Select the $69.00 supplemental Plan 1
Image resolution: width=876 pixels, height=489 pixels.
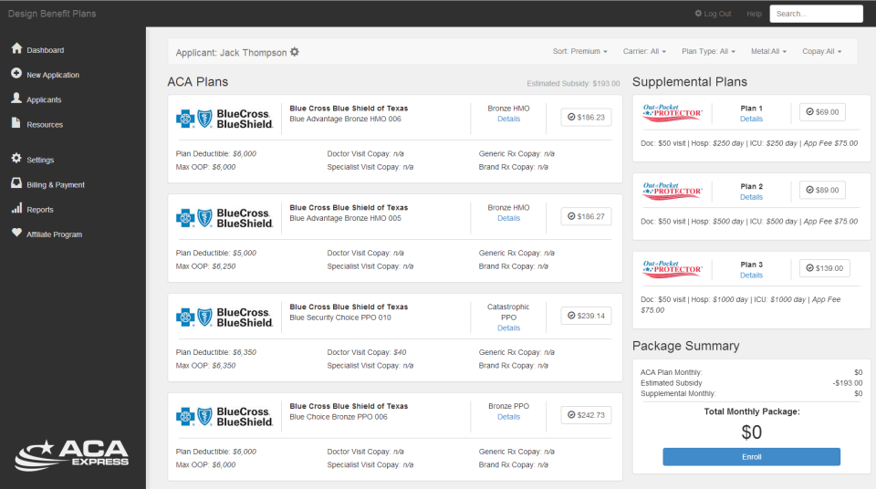[x=822, y=111]
